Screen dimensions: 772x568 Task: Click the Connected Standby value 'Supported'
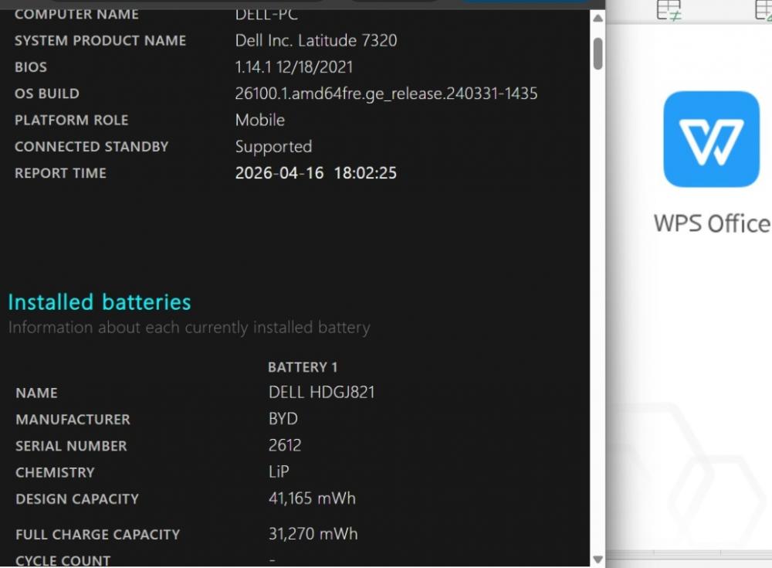pyautogui.click(x=274, y=147)
